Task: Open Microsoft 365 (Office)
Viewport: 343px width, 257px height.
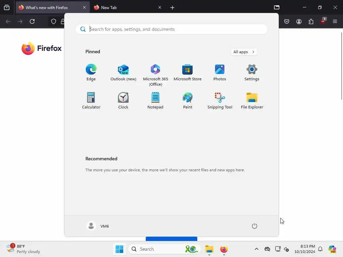Action: tap(155, 75)
